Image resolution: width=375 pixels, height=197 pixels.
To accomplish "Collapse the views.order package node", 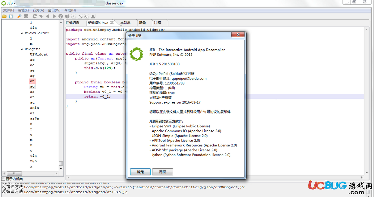I will pyautogui.click(x=22, y=33).
